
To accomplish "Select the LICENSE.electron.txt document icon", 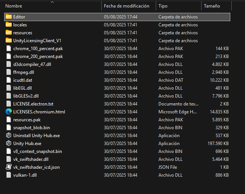I will pos(9,104).
